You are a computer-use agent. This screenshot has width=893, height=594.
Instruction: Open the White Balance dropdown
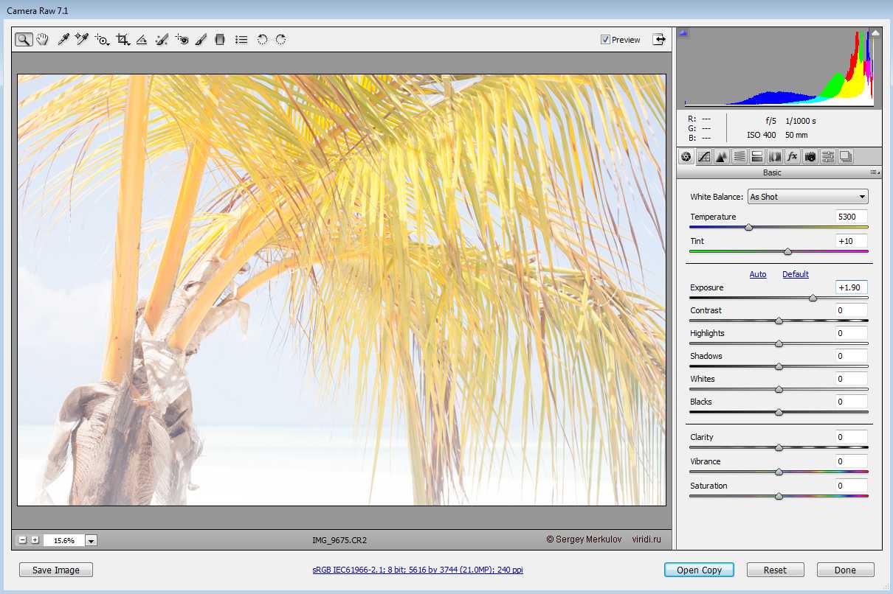(x=807, y=197)
